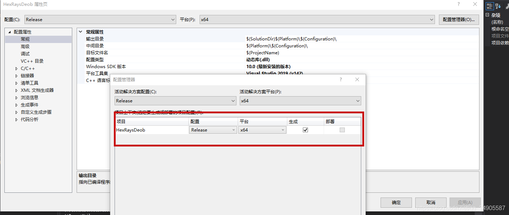Open the 活动解决方案平台 x64 dropdown

300,101
